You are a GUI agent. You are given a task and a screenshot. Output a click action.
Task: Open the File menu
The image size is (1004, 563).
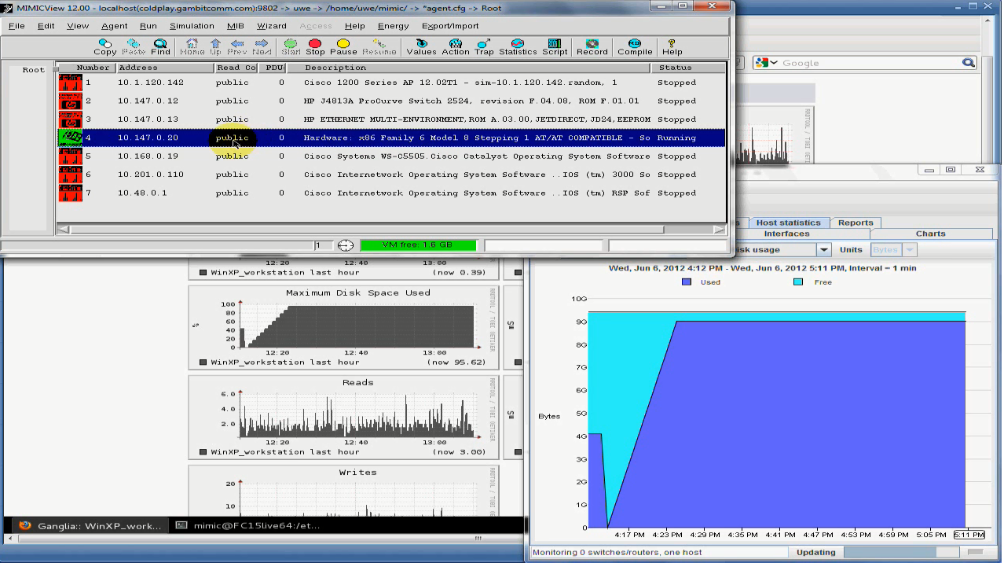(16, 26)
